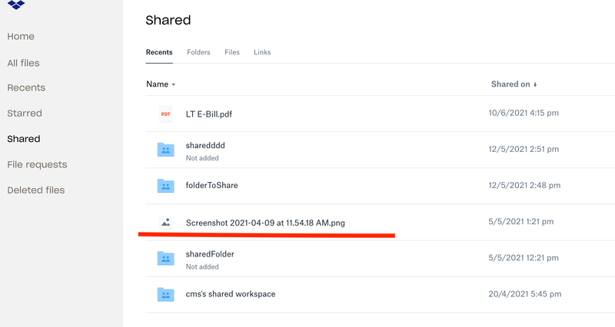Select the Recents tab under Shared
The width and height of the screenshot is (615, 327).
coord(159,52)
